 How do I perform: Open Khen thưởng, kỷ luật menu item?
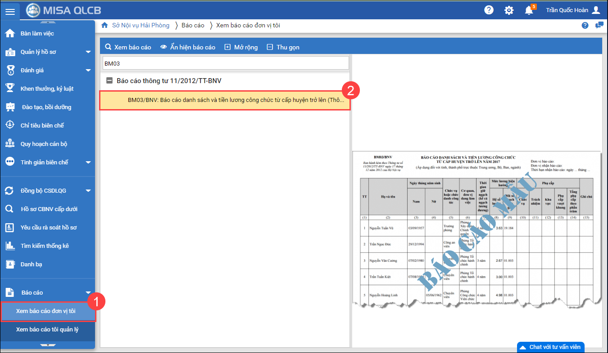click(47, 89)
